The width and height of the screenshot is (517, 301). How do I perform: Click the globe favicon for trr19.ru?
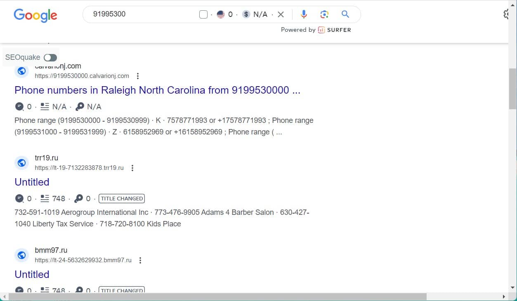[x=22, y=163]
